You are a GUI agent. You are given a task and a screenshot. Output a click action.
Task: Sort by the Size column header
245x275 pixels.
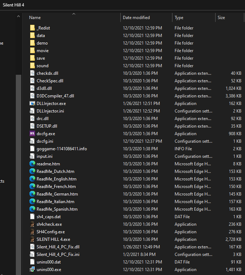click(x=221, y=18)
